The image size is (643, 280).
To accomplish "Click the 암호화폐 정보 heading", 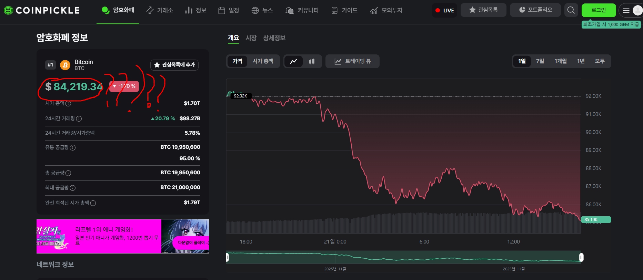I will 62,38.
